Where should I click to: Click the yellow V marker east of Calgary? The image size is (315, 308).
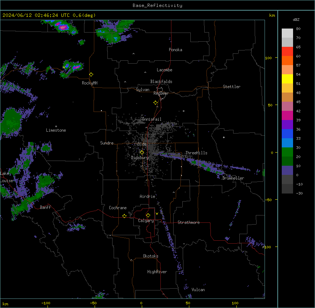(x=157, y=214)
